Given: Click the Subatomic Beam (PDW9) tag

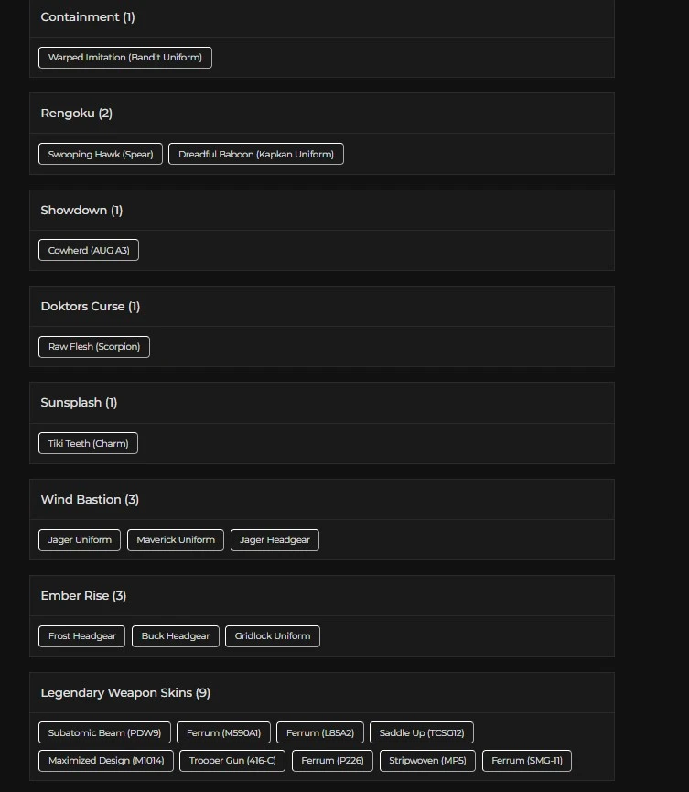Looking at the screenshot, I should click(104, 733).
